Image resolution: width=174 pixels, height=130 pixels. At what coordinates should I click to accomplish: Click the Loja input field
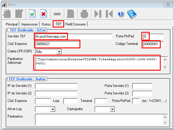pyautogui.click(x=70, y=101)
